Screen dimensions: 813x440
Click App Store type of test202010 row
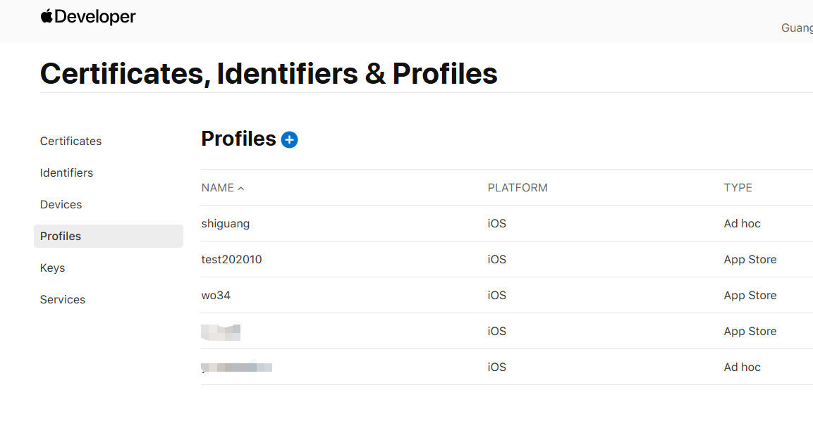click(750, 260)
